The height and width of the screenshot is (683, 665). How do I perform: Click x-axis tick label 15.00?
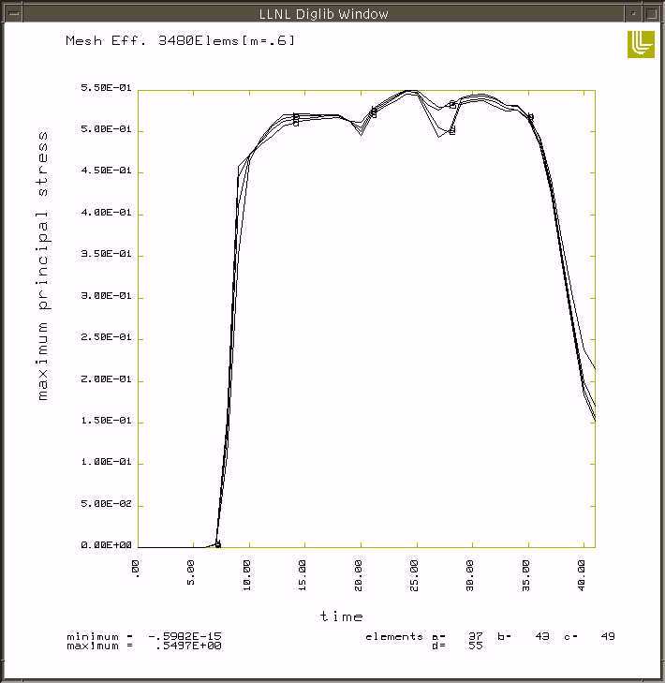pyautogui.click(x=303, y=575)
